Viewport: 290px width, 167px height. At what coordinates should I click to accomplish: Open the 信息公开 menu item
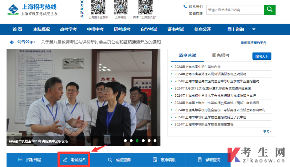[203, 29]
